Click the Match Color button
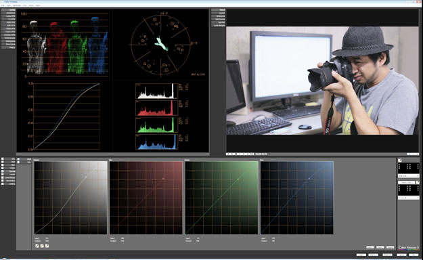 pos(407,183)
